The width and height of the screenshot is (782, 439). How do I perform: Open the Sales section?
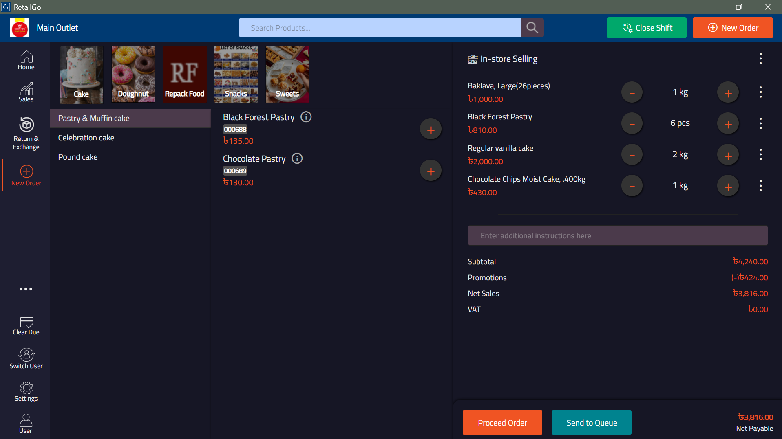point(26,92)
